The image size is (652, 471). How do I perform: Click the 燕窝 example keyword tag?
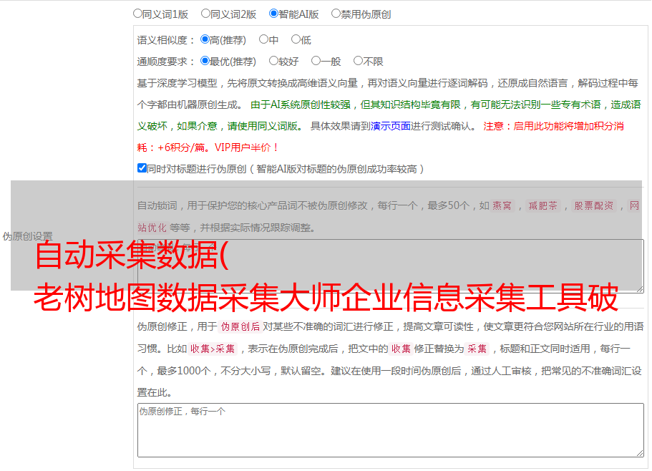tap(502, 205)
